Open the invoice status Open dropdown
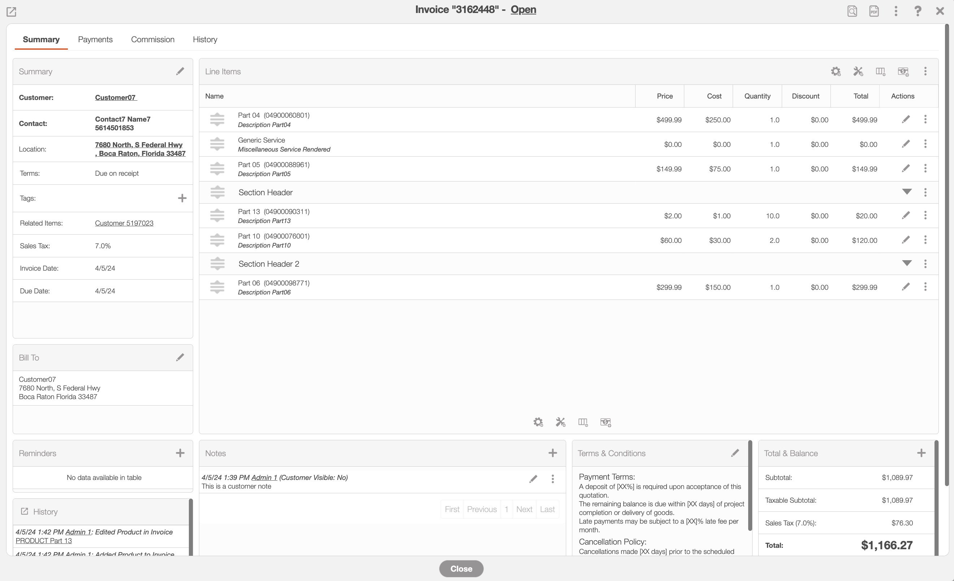954x581 pixels. (x=523, y=10)
